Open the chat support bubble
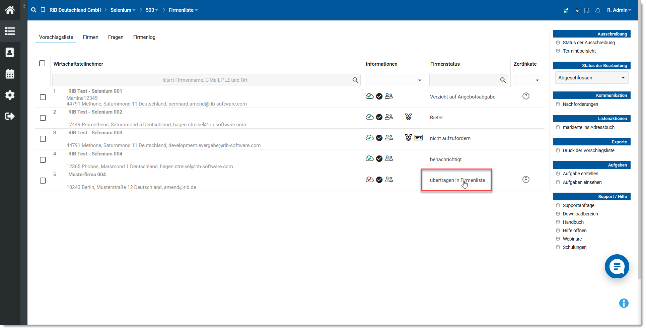 pos(617,266)
